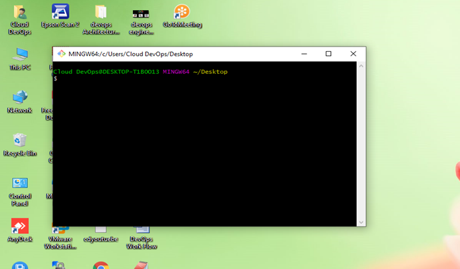Open the Control Panel shortcut

[20, 183]
